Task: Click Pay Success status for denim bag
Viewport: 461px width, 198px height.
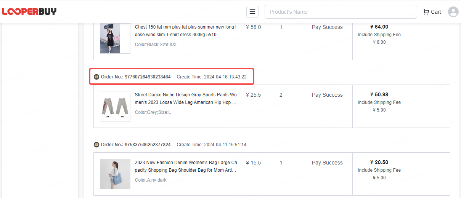Action: click(x=327, y=163)
